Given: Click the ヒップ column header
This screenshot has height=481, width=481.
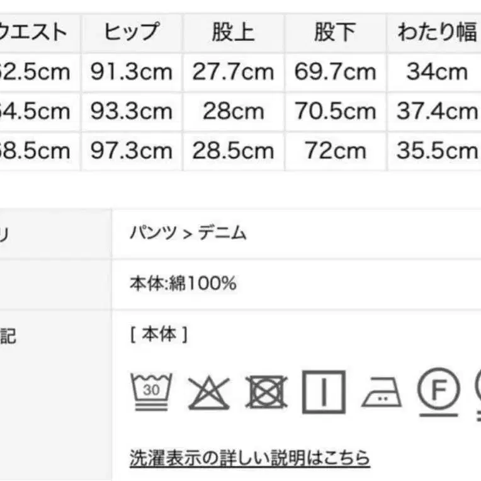Looking at the screenshot, I should [x=131, y=33].
